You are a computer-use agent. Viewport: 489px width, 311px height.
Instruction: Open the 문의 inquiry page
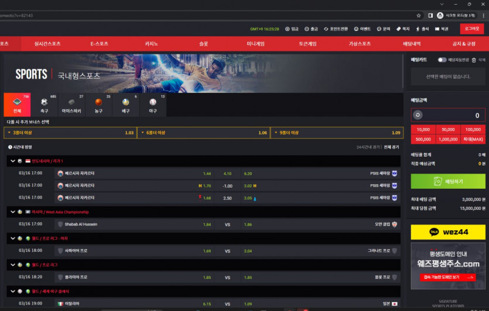pos(383,29)
